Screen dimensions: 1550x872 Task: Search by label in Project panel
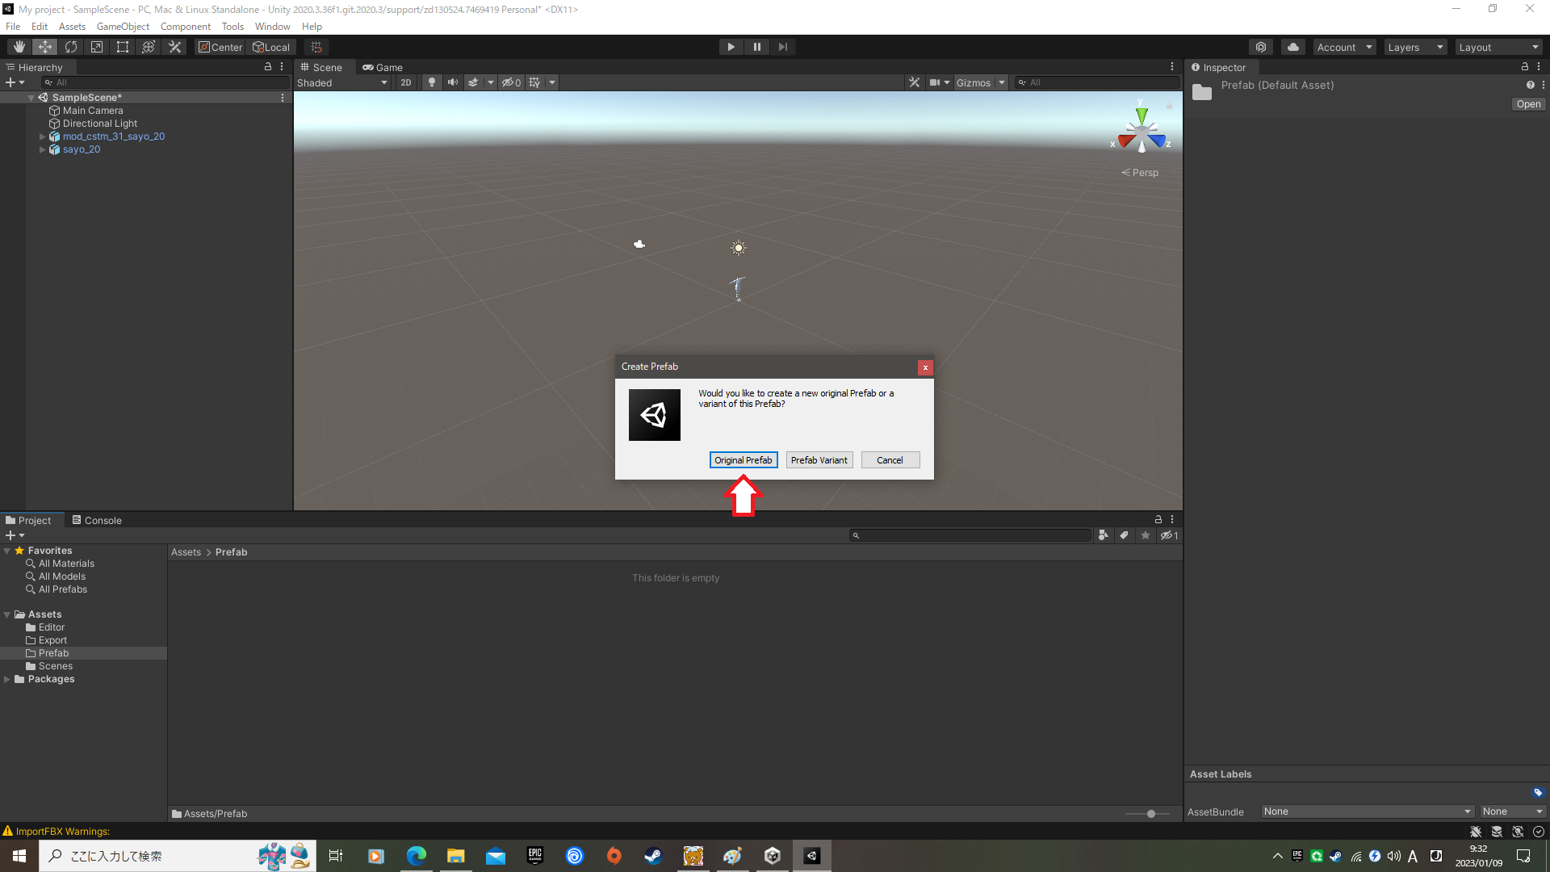(1124, 535)
